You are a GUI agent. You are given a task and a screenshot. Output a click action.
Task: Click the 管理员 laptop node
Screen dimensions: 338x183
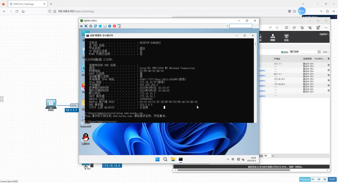coord(51,105)
